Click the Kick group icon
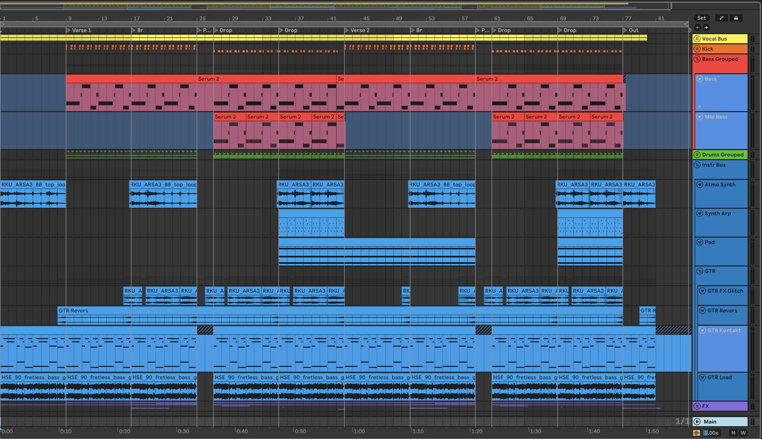762x439 pixels. pyautogui.click(x=697, y=49)
